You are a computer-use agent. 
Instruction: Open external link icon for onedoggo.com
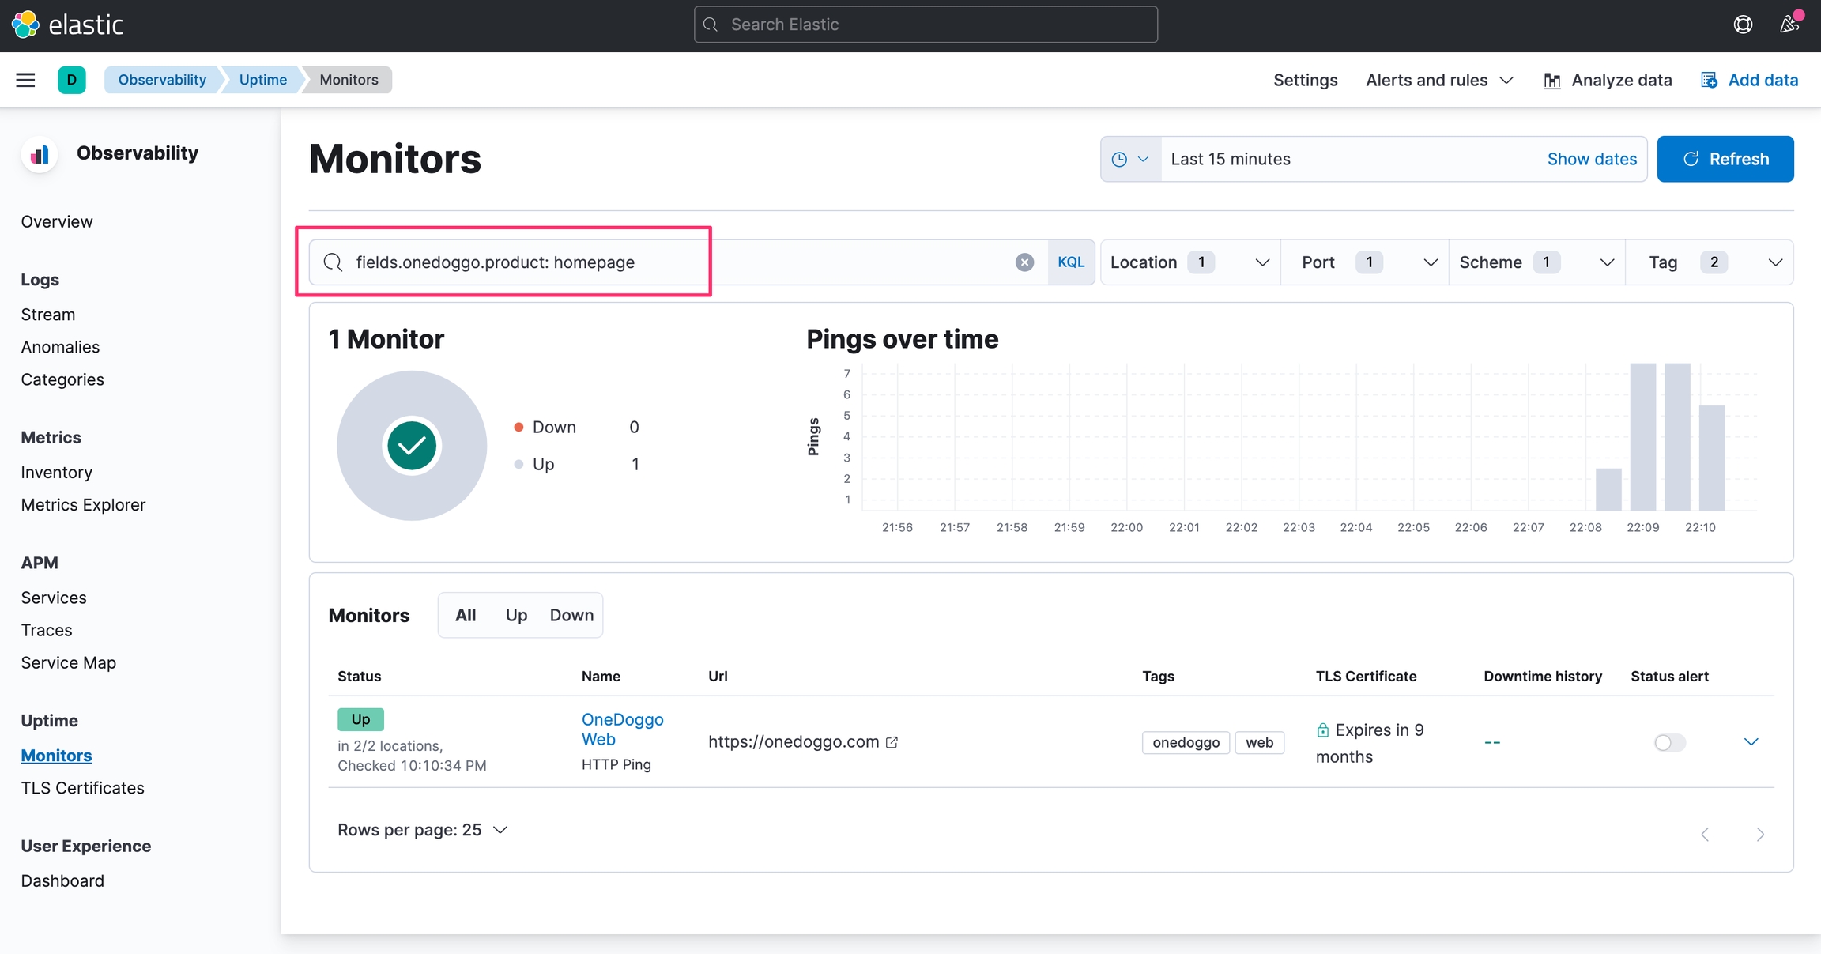tap(892, 742)
